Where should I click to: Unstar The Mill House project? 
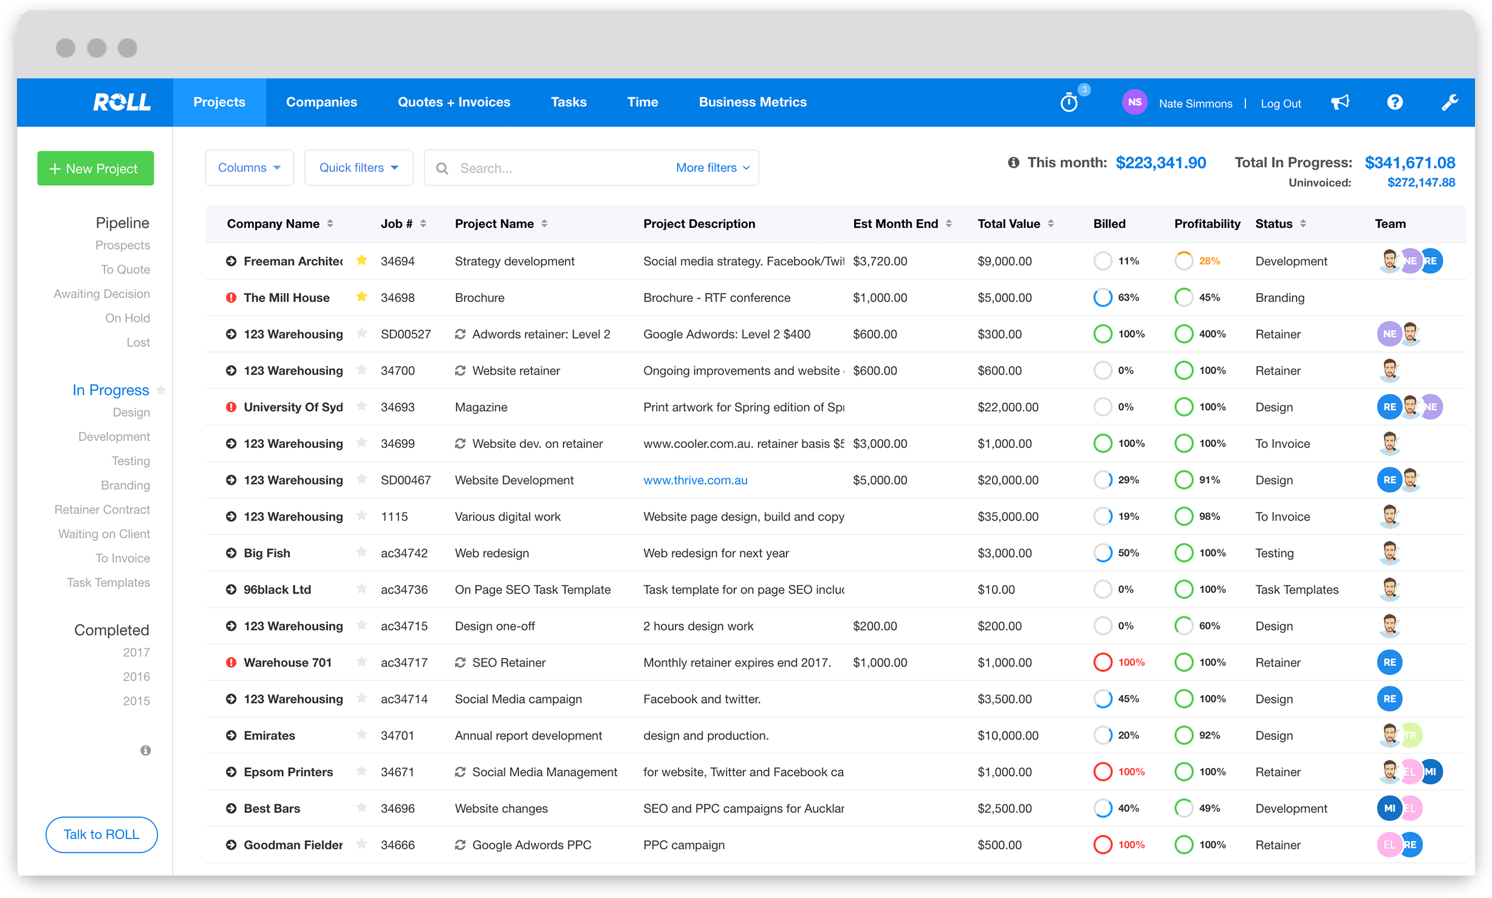click(361, 296)
